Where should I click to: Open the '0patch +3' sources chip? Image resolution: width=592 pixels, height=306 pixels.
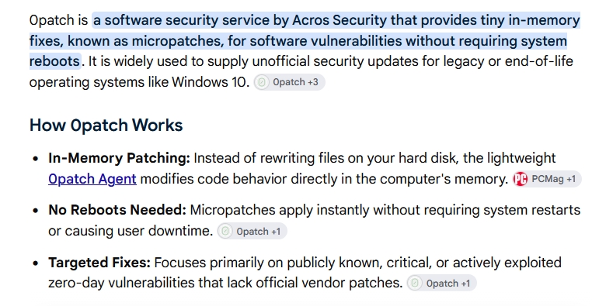289,82
